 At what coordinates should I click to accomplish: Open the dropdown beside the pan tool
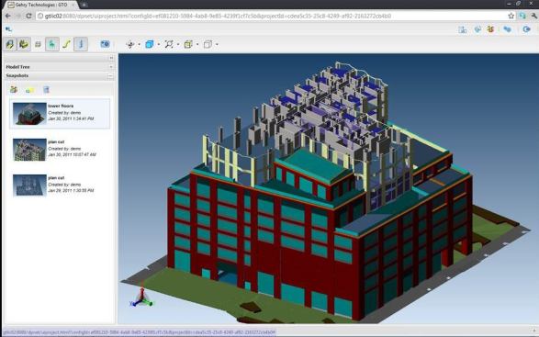[x=139, y=44]
